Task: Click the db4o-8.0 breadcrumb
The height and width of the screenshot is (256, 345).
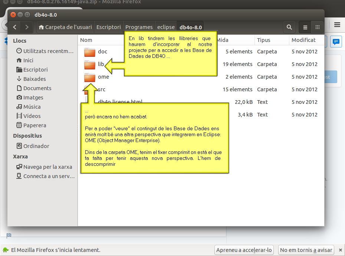Action: [191, 27]
